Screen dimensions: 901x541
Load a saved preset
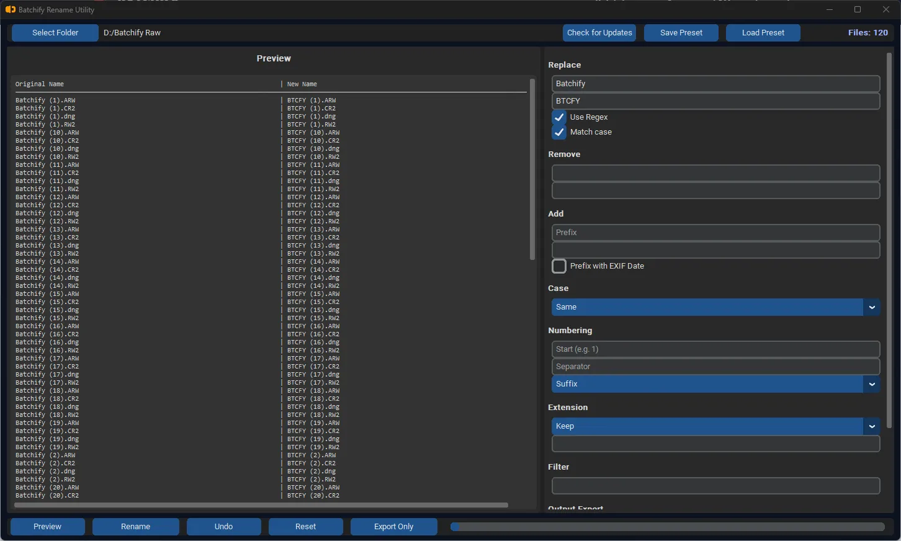pyautogui.click(x=763, y=32)
